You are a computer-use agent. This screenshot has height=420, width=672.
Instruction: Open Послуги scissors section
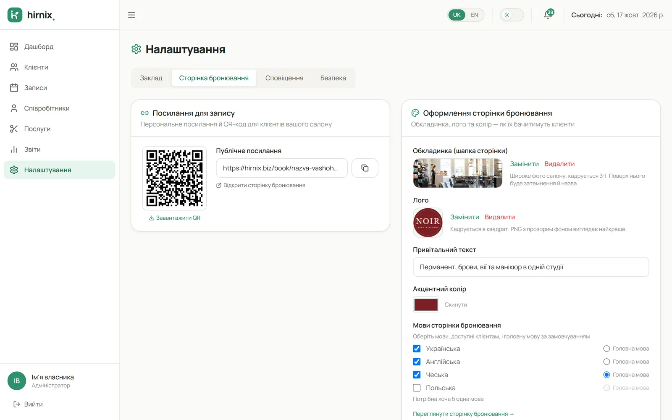pos(60,129)
